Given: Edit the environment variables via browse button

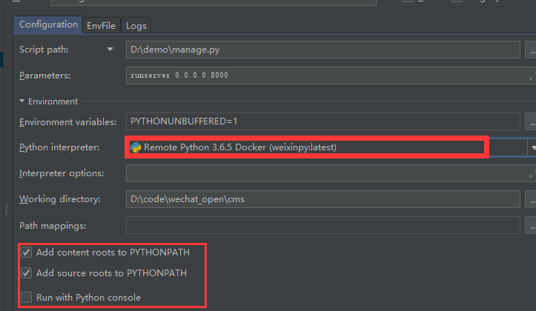Looking at the screenshot, I should [531, 122].
